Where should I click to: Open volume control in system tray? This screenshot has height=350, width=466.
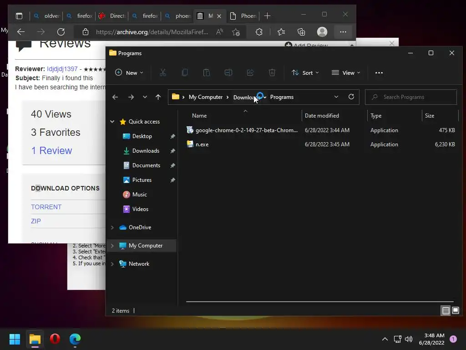coord(409,339)
